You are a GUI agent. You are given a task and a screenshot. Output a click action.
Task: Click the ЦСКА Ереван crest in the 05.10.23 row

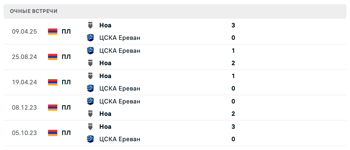pyautogui.click(x=90, y=139)
